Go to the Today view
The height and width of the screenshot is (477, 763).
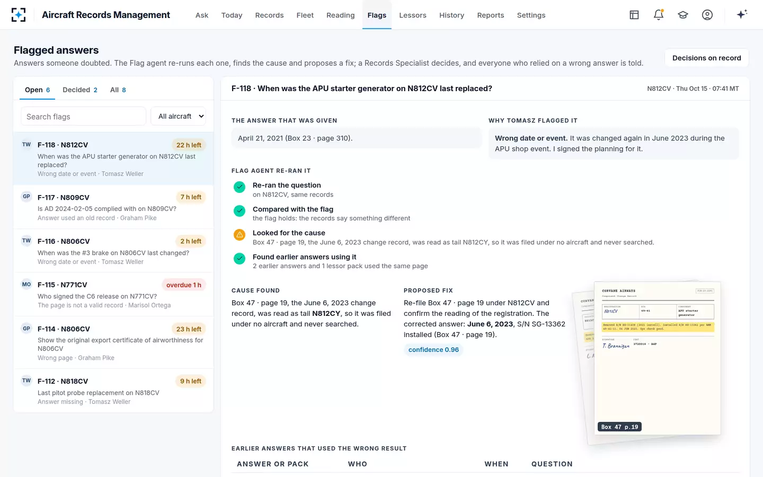point(232,15)
